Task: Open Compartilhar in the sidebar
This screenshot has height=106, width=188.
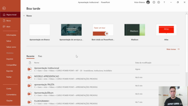Action: 11,65
